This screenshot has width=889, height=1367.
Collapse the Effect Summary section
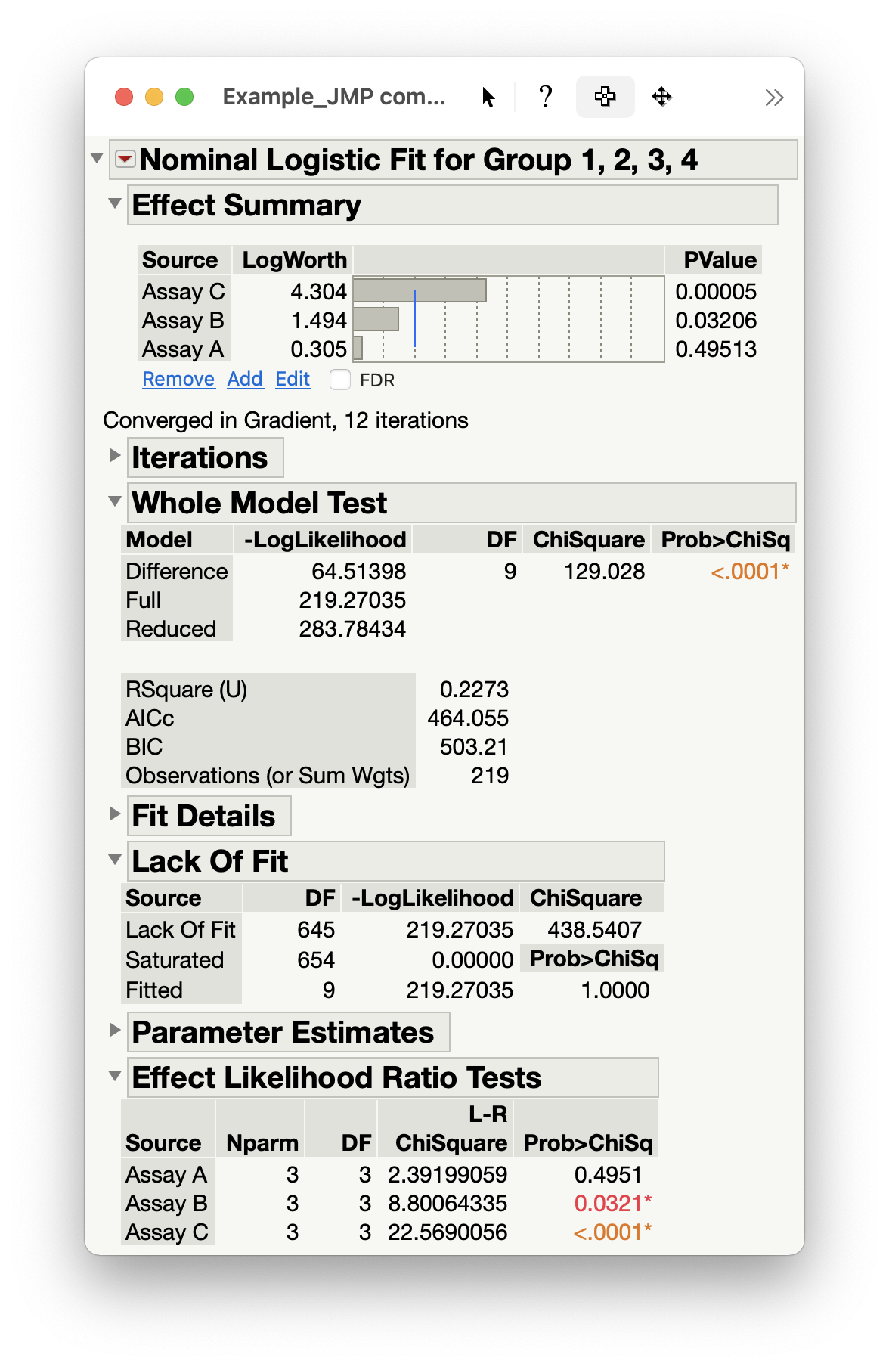(115, 203)
